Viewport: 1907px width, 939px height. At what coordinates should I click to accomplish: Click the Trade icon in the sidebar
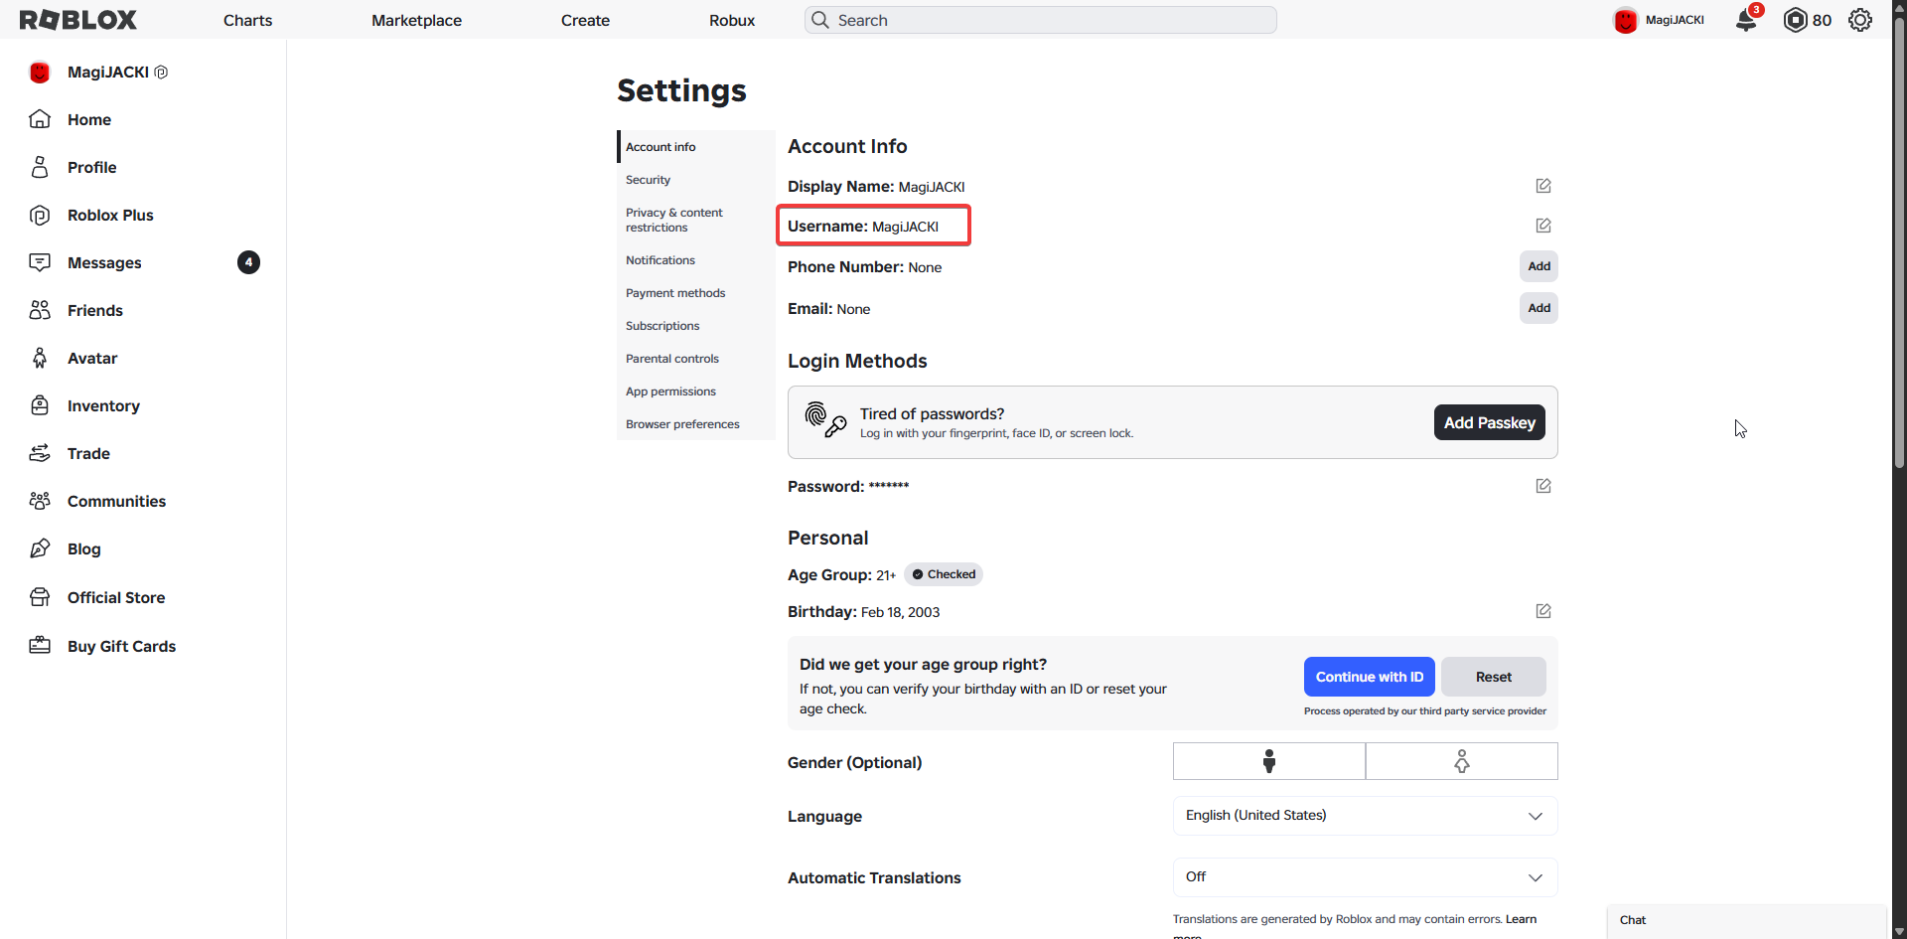[40, 453]
